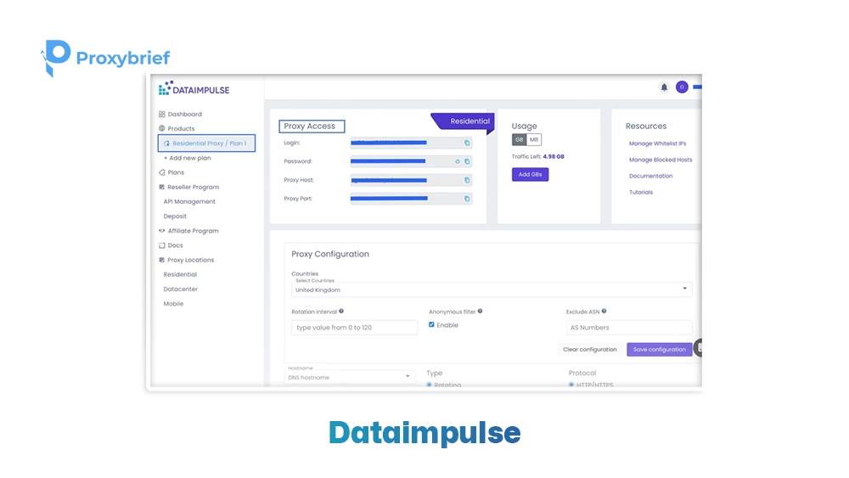Copy the Password value icon
849x478 pixels.
467,161
